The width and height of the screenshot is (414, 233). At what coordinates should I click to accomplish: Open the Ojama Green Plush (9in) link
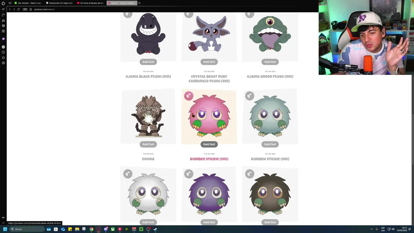pos(270,77)
